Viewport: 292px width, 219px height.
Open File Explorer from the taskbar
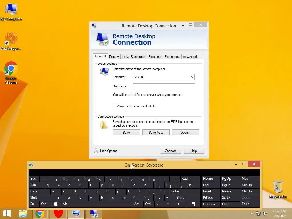click(23, 214)
